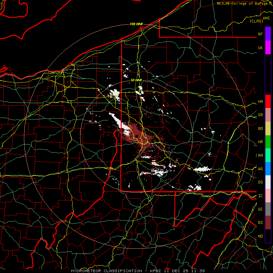Select the GR graupel legend swatch
This screenshot has width=273, height=273.
point(268,115)
